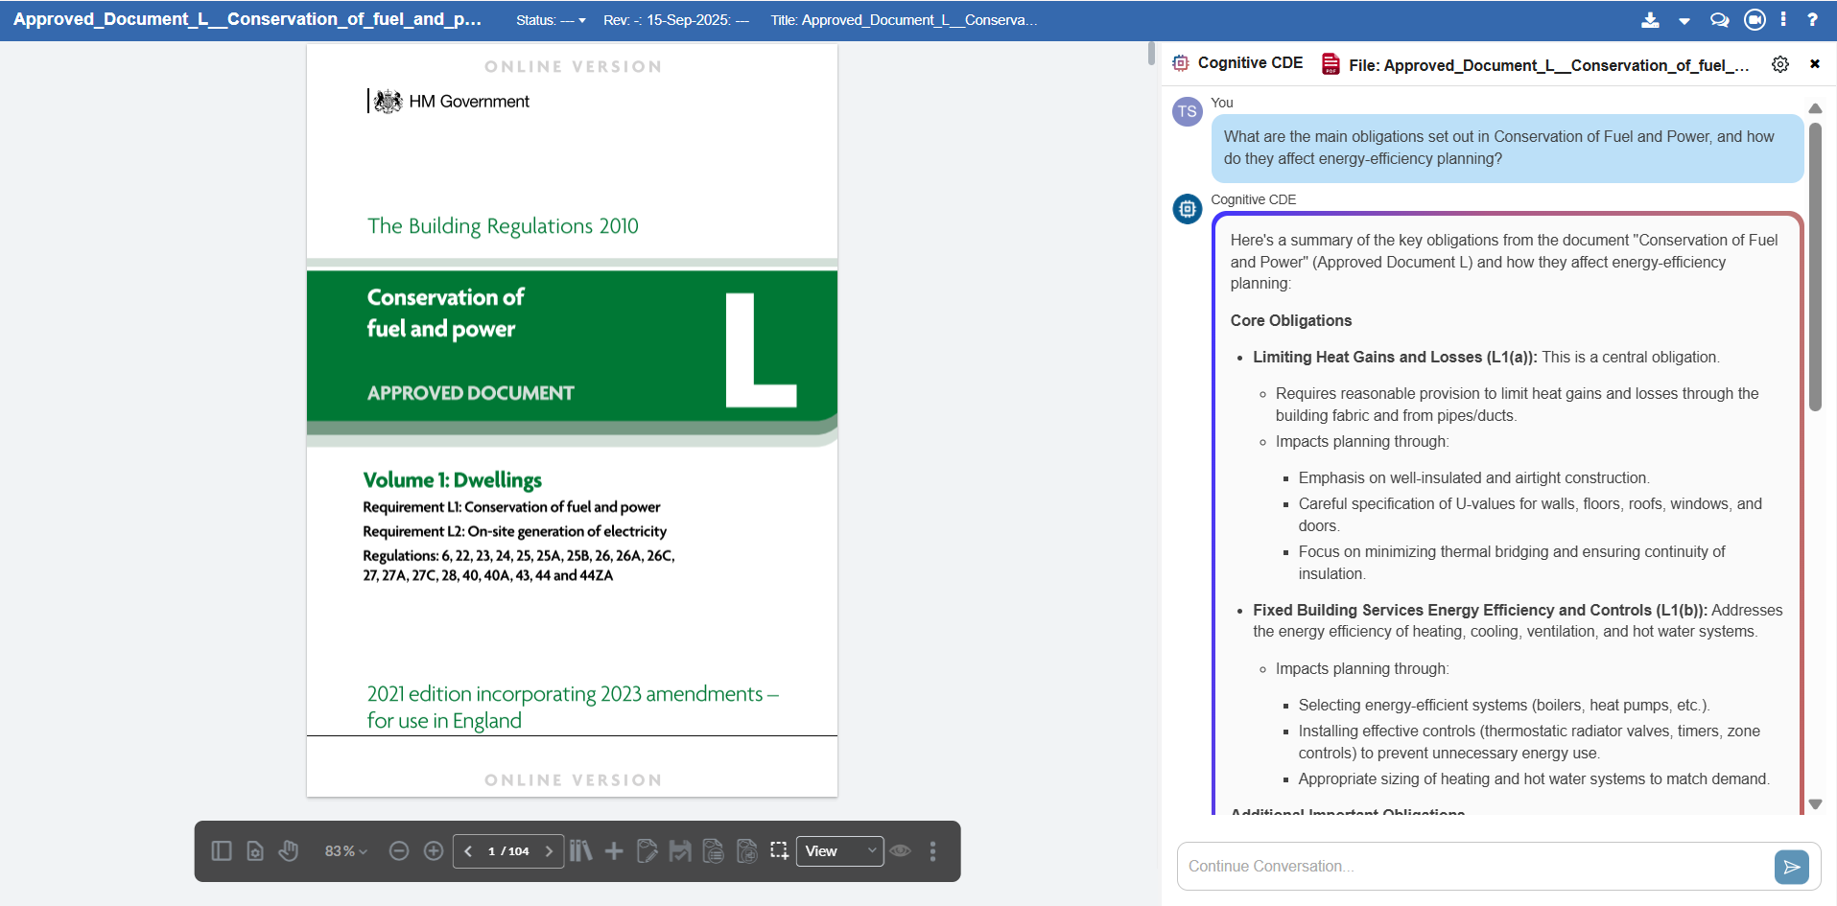Screen dimensions: 1837x906
Task: Click the zoom out minus icon
Action: click(x=399, y=851)
